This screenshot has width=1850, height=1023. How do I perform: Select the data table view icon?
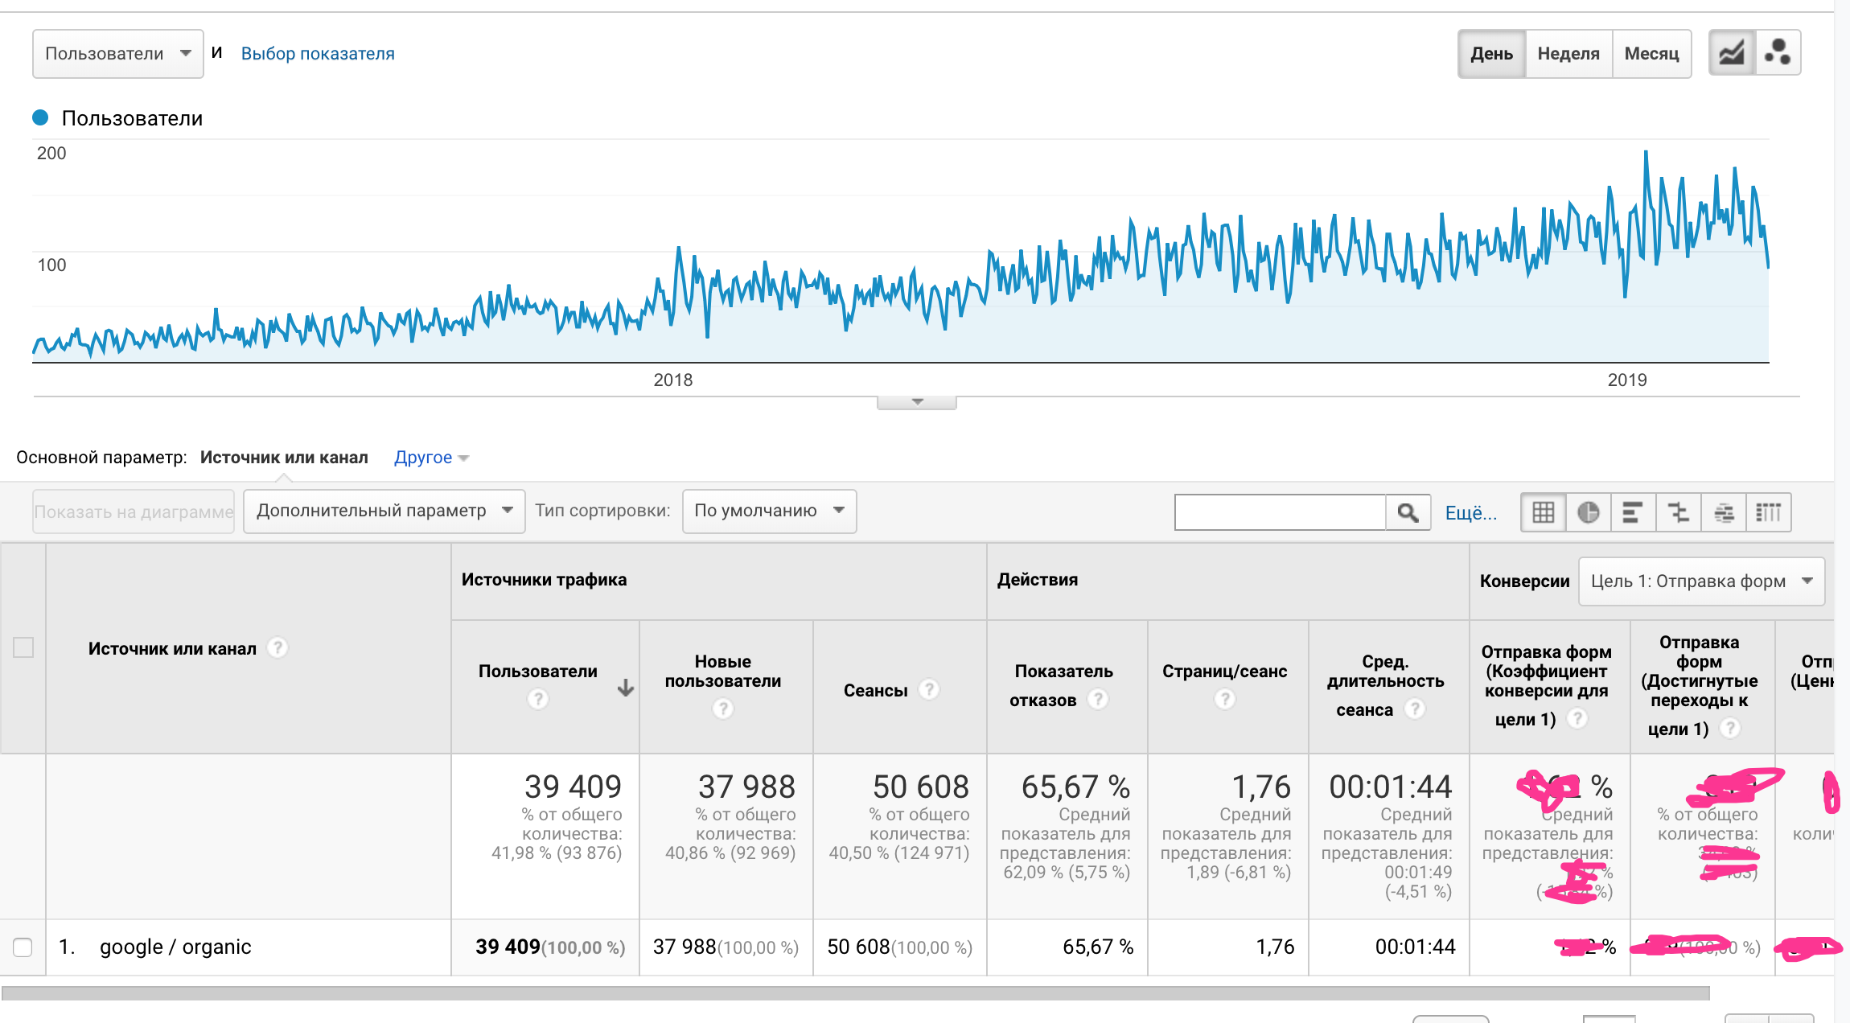point(1543,512)
